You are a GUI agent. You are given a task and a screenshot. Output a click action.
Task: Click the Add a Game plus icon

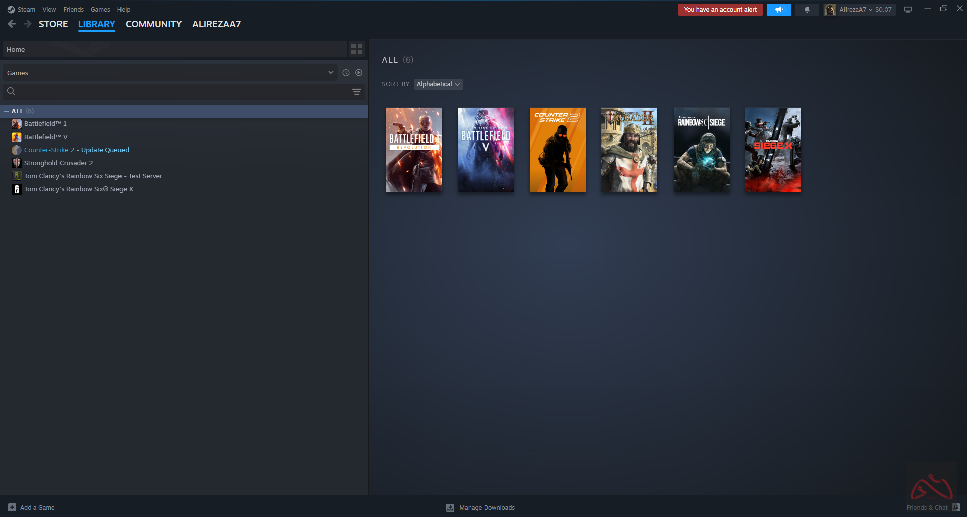[x=12, y=507]
